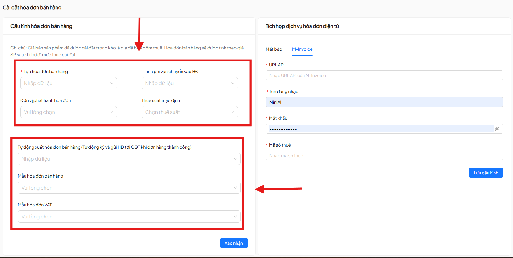Toggle password visibility eye icon
The height and width of the screenshot is (258, 513).
(497, 129)
